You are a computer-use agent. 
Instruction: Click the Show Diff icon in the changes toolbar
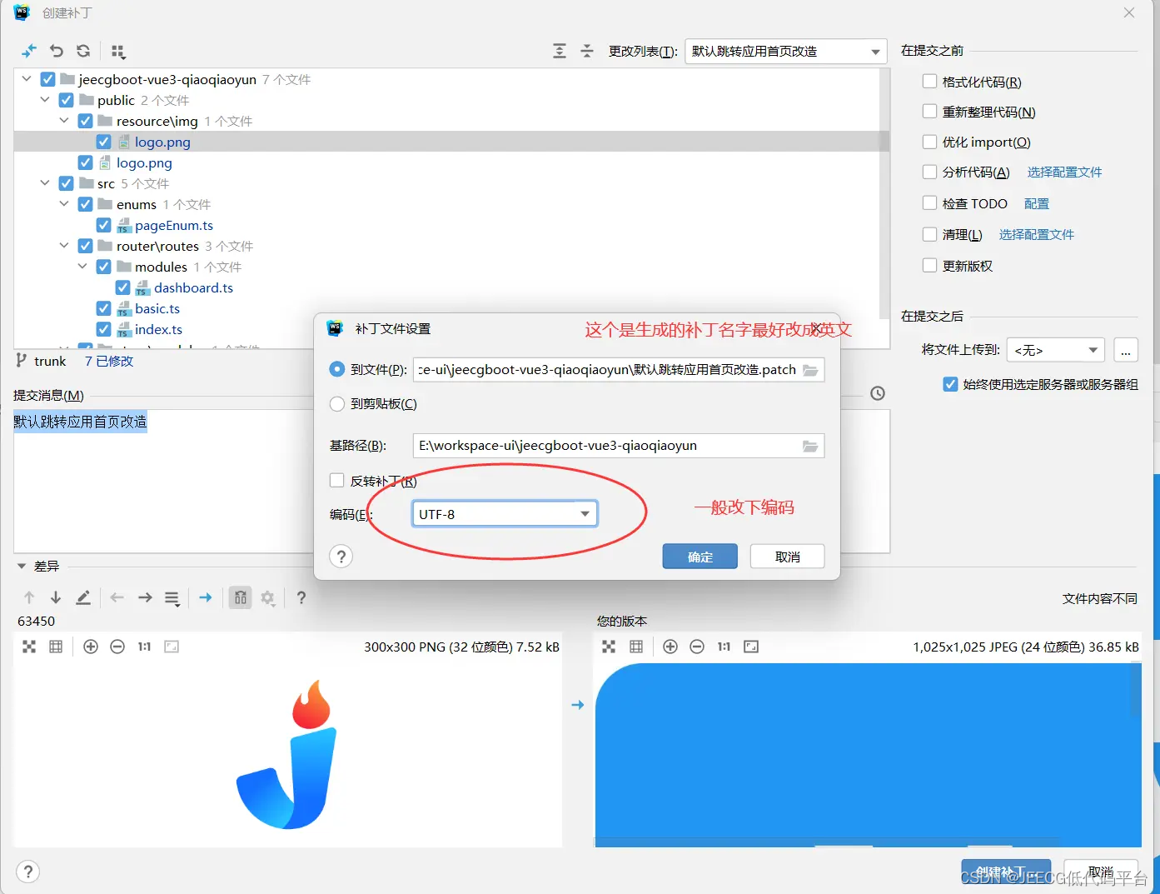[x=29, y=51]
